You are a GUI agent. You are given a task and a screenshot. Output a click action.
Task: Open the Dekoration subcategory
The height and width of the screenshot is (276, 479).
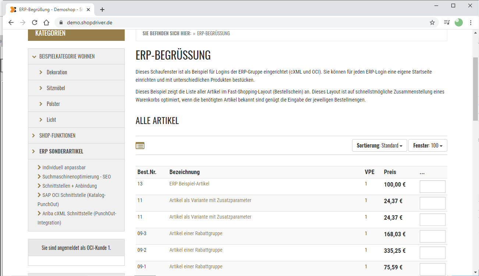pos(57,72)
